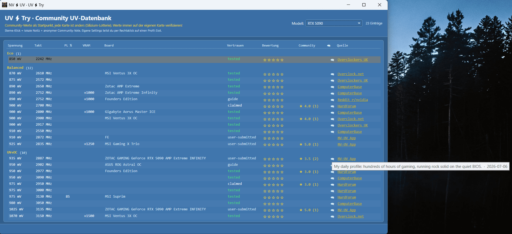Open the comment bubble on the 2242 MHz row

point(332,60)
